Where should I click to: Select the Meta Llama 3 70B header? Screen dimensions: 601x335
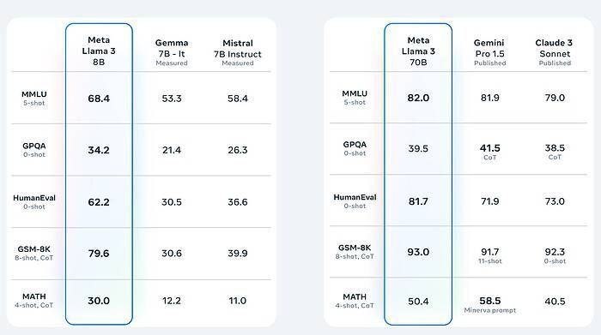coord(418,51)
